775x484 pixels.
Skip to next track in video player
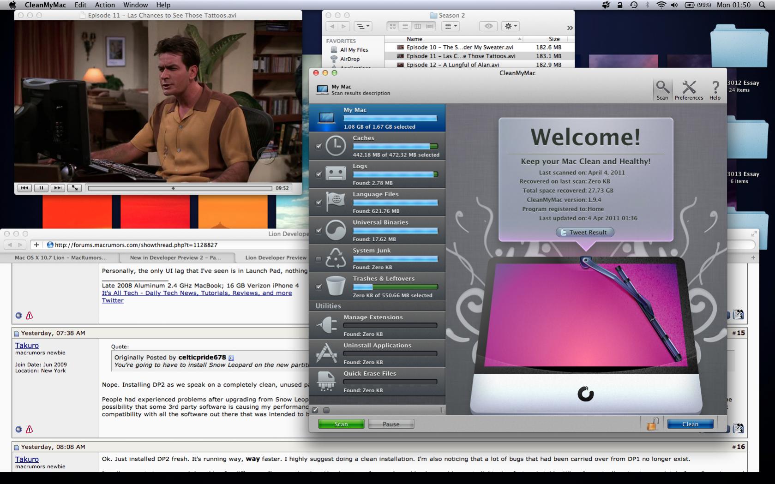coord(58,188)
